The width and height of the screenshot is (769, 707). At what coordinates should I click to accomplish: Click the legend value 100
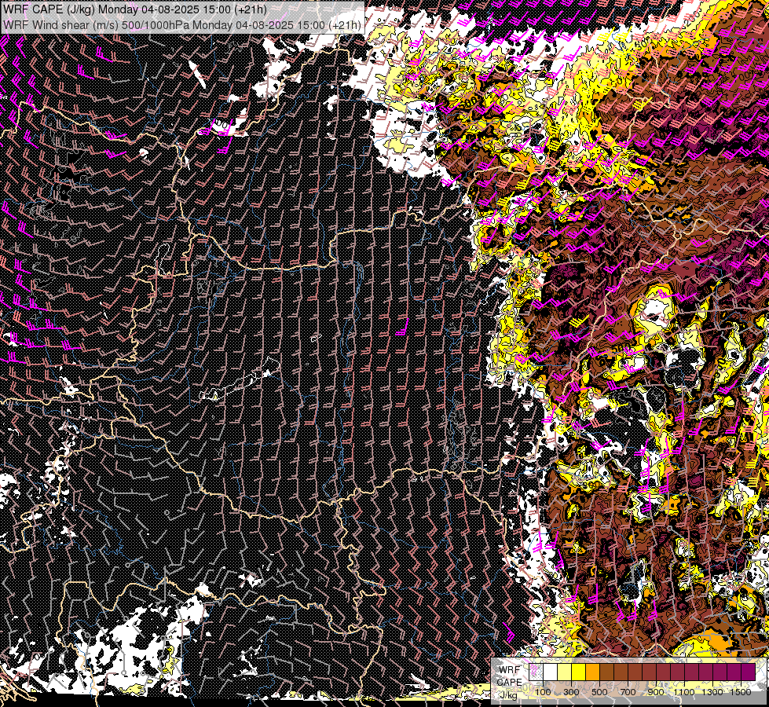[x=543, y=692]
